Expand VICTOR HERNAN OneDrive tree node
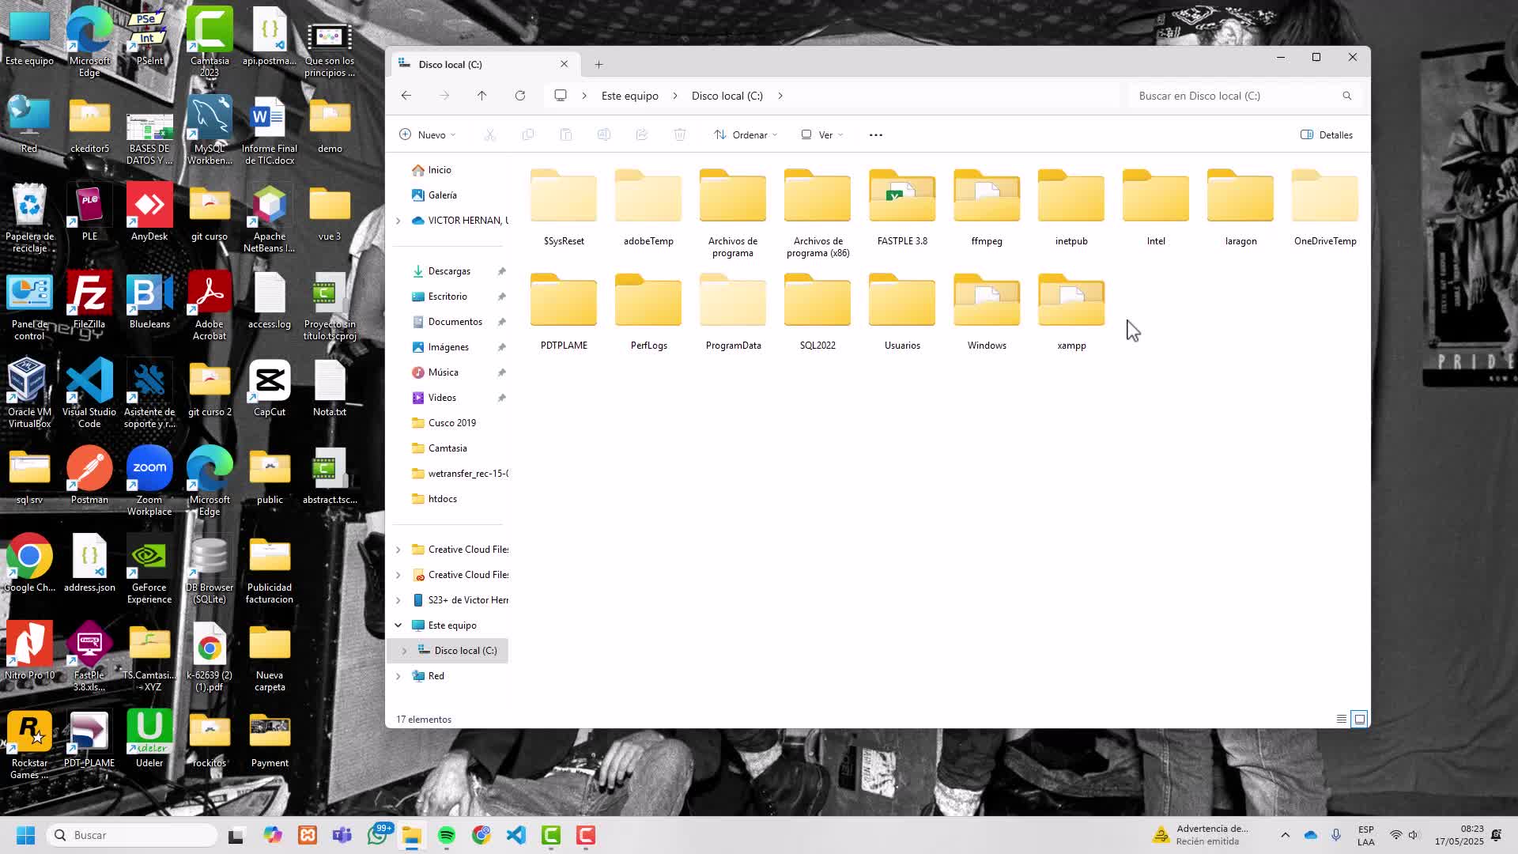The width and height of the screenshot is (1518, 854). click(398, 221)
